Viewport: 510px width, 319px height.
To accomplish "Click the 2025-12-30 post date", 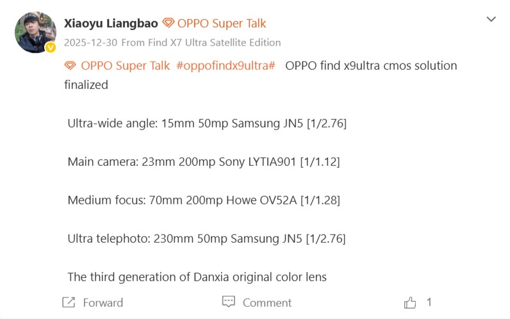I will 90,43.
